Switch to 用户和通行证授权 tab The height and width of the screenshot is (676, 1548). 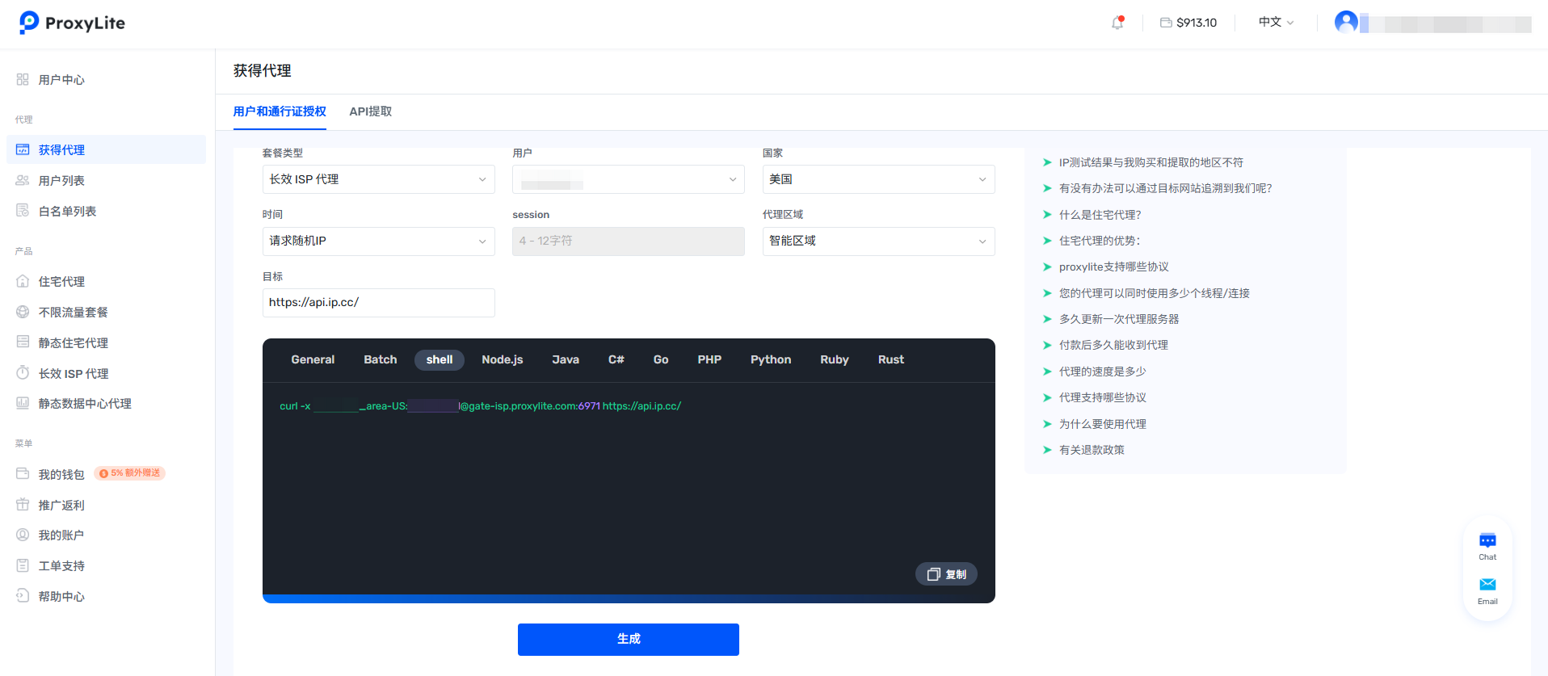click(280, 111)
